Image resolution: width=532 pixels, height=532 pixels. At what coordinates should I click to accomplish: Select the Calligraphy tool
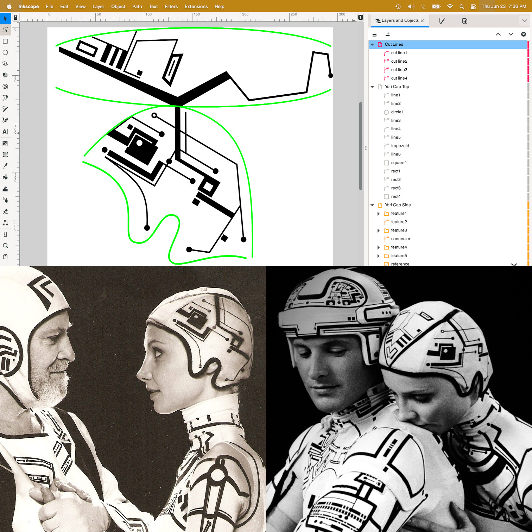tap(5, 120)
